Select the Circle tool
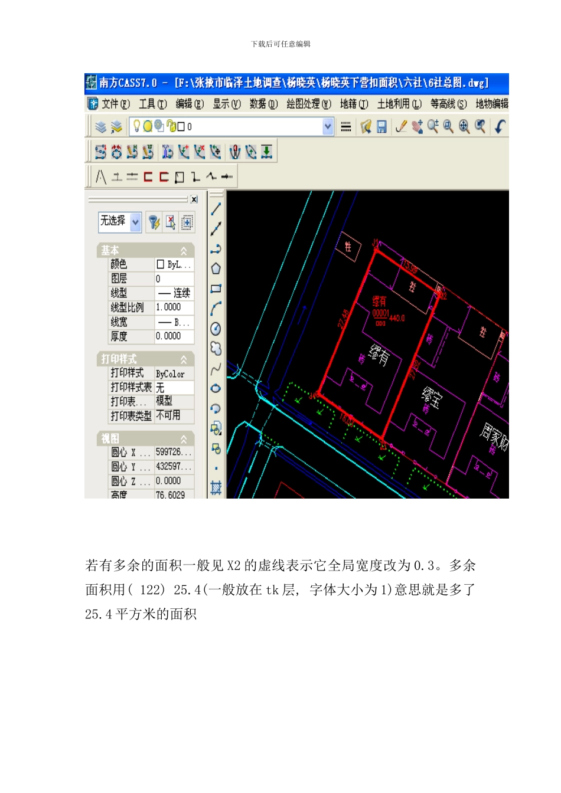 pyautogui.click(x=216, y=329)
